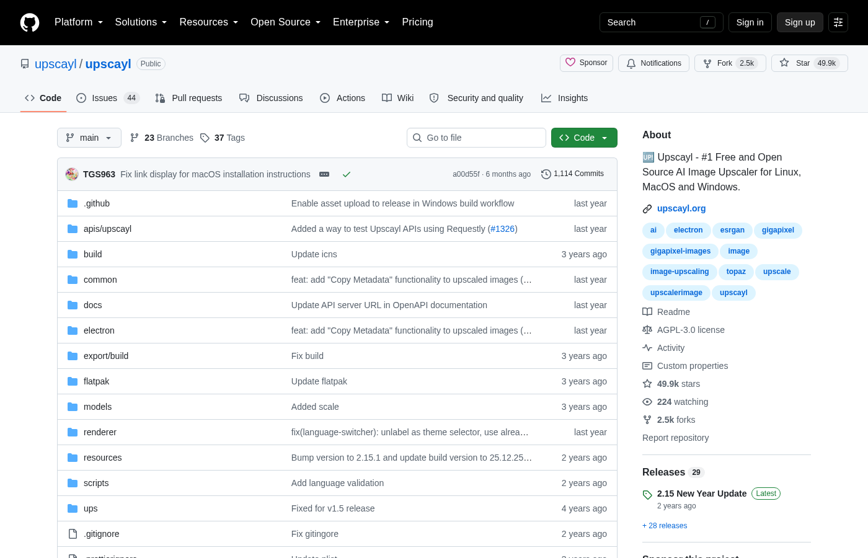Show the 28 other releases
The height and width of the screenshot is (558, 868).
coord(665,526)
